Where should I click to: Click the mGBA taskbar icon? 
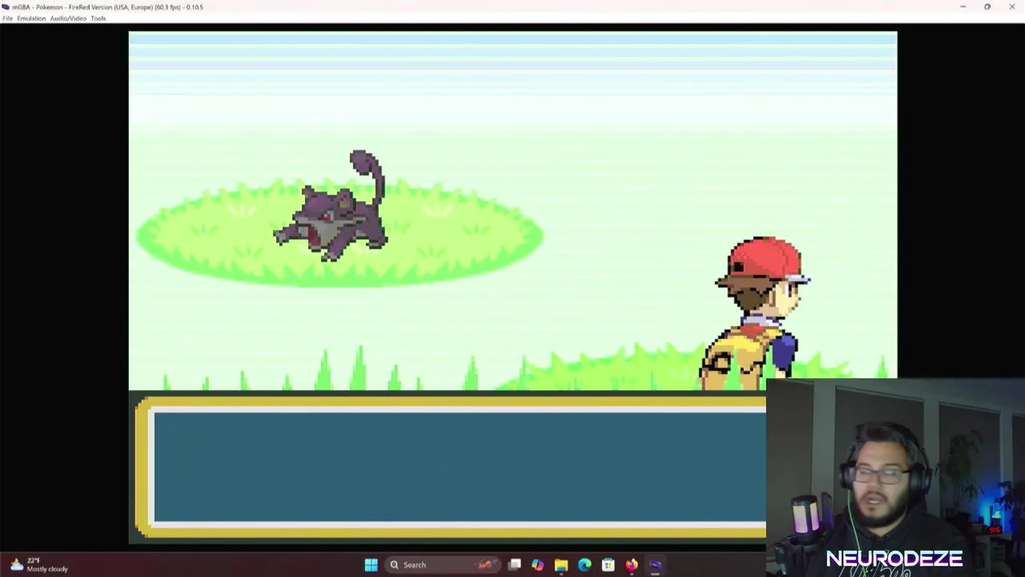click(x=655, y=565)
